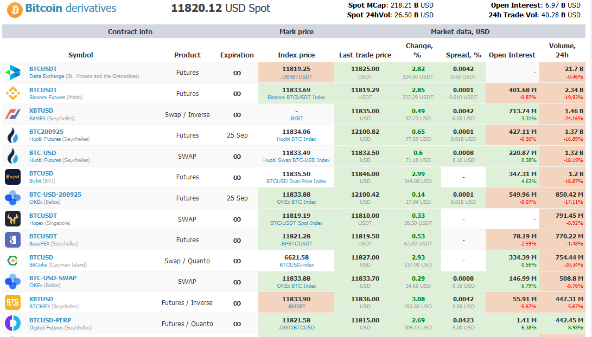The width and height of the screenshot is (592, 337).
Task: Open the .BXBT index link
Action: 296,118
